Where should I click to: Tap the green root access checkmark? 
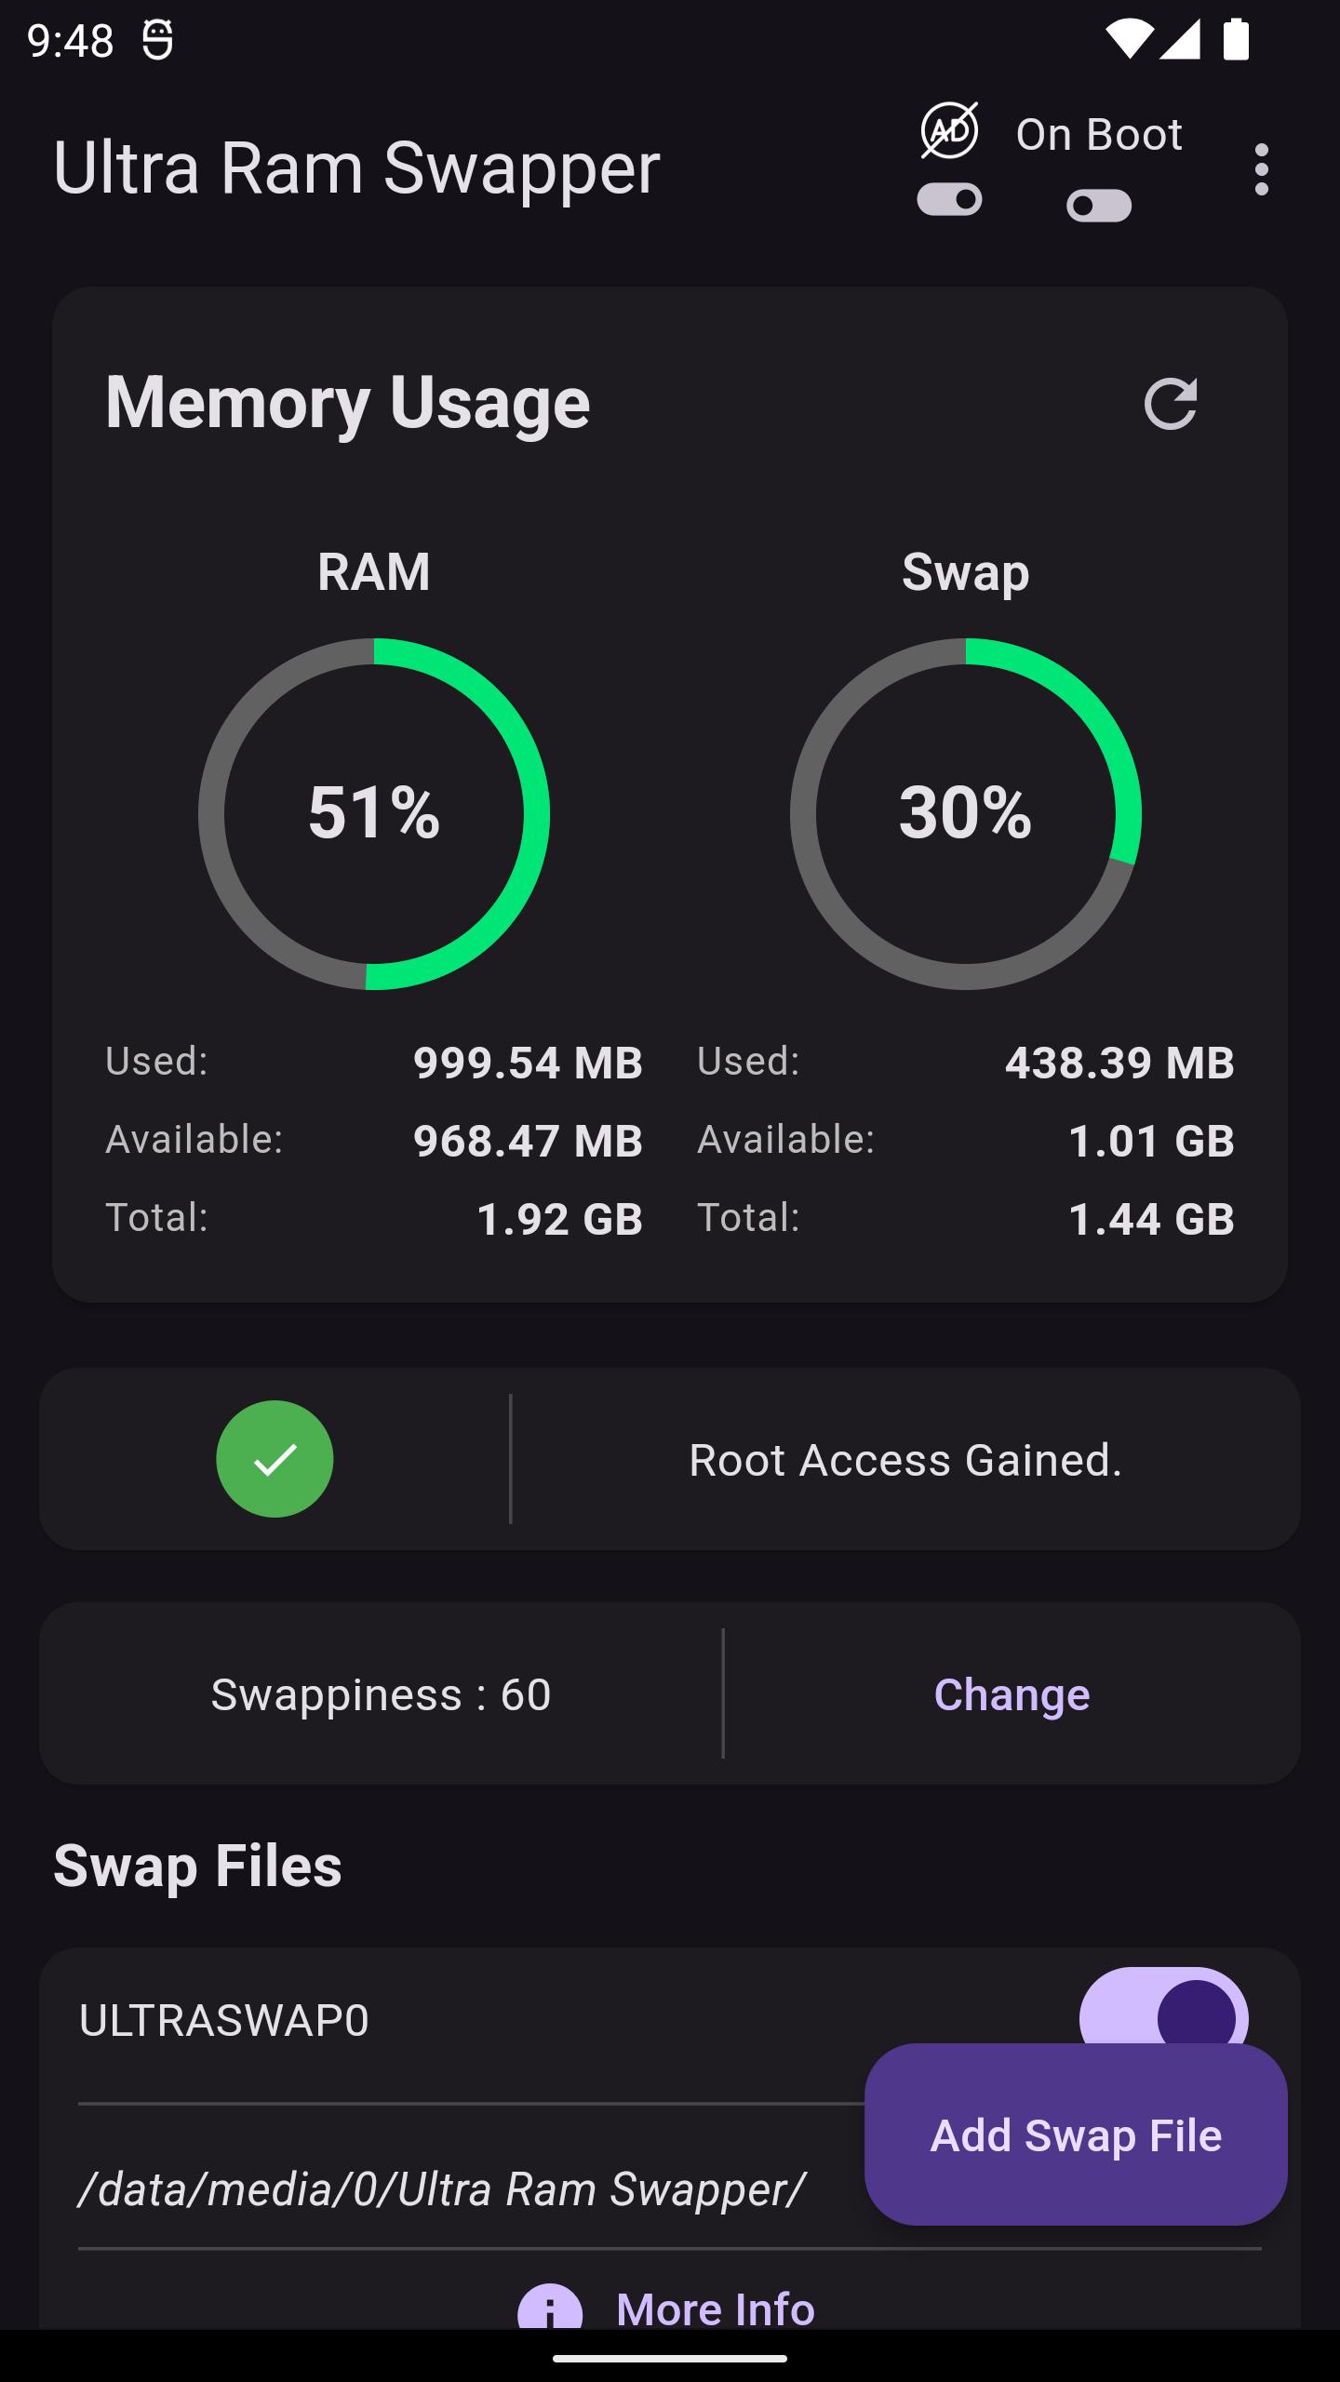click(x=275, y=1458)
